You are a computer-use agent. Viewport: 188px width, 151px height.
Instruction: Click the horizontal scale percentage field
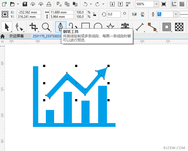tap(81, 12)
